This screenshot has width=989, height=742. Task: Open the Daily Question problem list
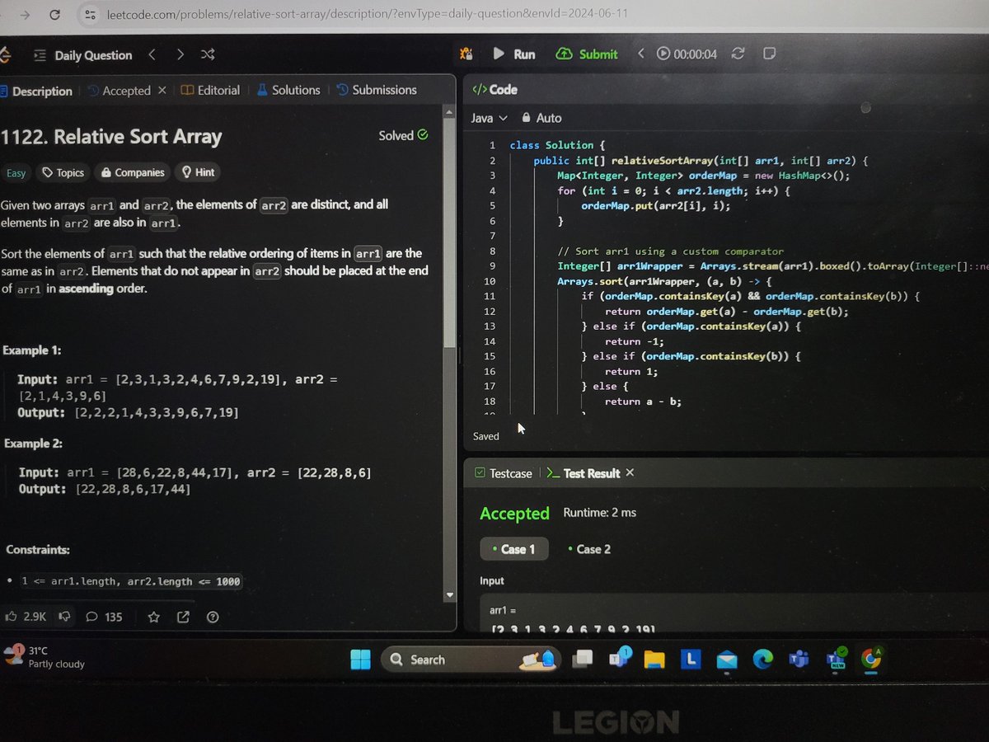pos(83,55)
